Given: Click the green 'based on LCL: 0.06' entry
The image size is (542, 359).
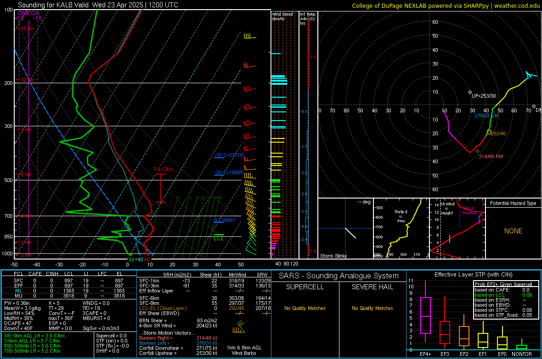Looking at the screenshot, I should pyautogui.click(x=503, y=295).
